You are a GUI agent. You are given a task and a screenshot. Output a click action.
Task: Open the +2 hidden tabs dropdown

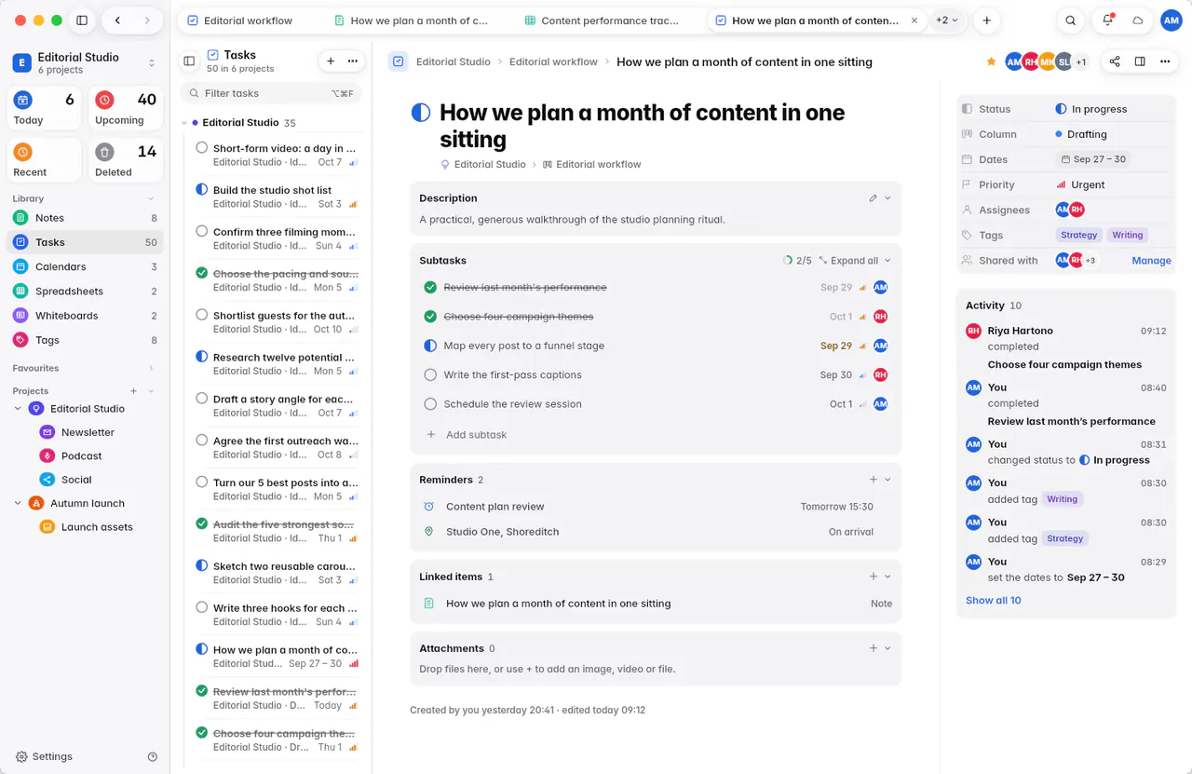pos(947,20)
